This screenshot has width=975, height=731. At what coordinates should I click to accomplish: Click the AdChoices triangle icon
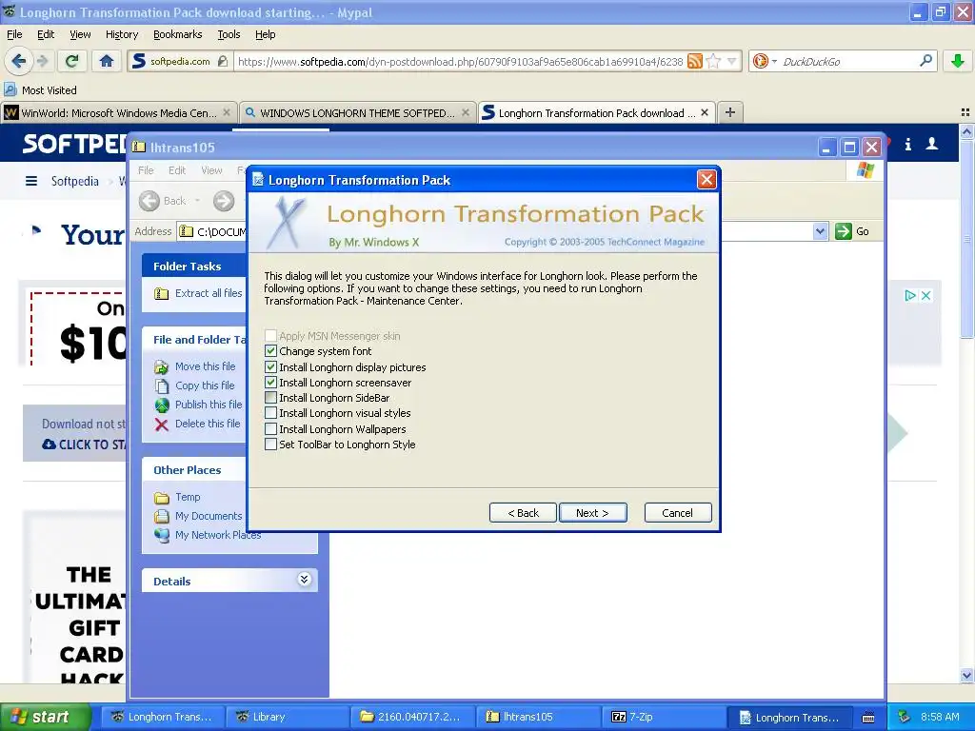click(910, 295)
